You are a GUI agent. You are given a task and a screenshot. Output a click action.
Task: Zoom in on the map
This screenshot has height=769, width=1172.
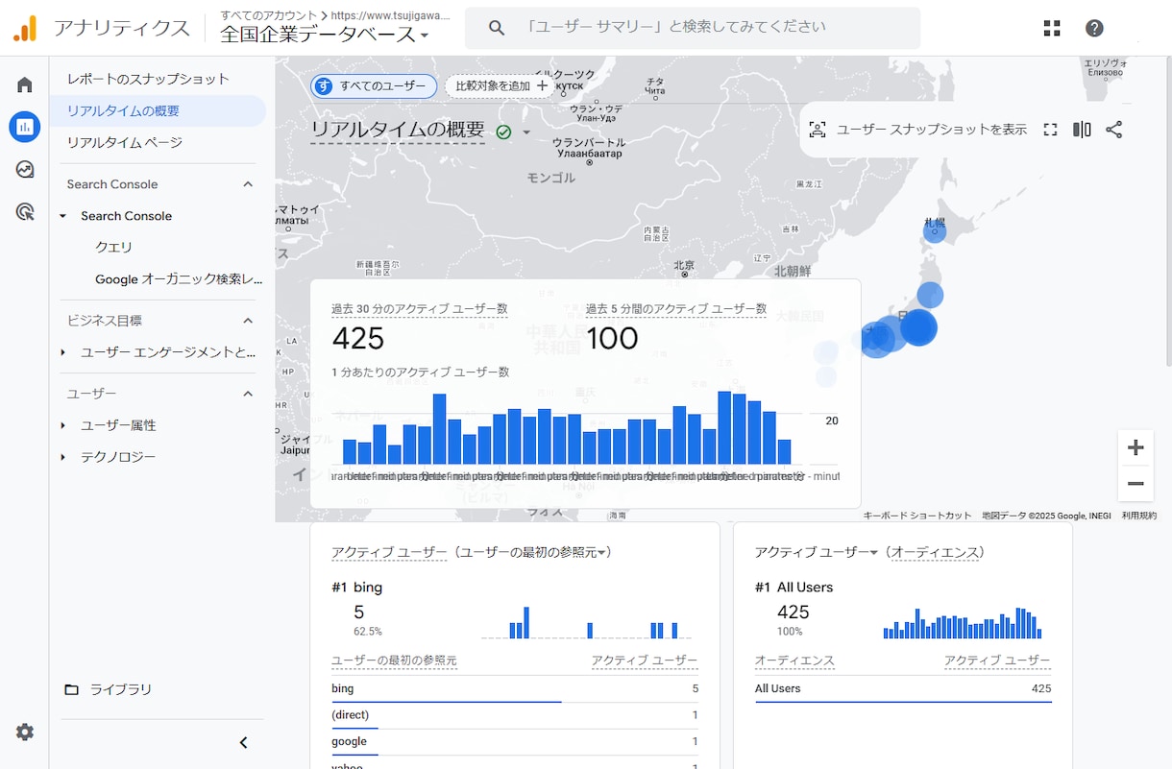pos(1135,447)
